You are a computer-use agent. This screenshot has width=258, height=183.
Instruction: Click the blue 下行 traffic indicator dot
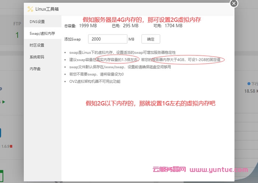249,84
